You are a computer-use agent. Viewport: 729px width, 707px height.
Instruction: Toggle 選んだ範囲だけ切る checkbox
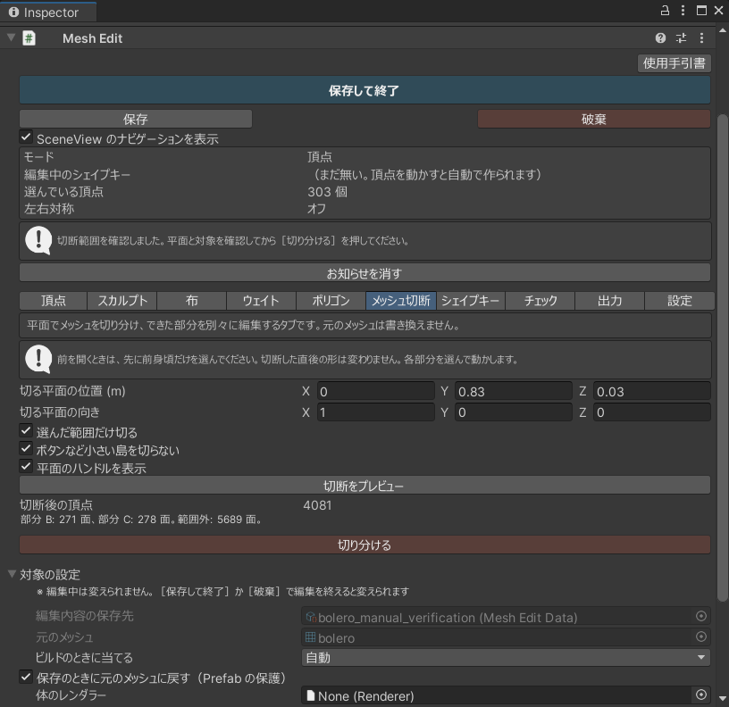point(26,431)
